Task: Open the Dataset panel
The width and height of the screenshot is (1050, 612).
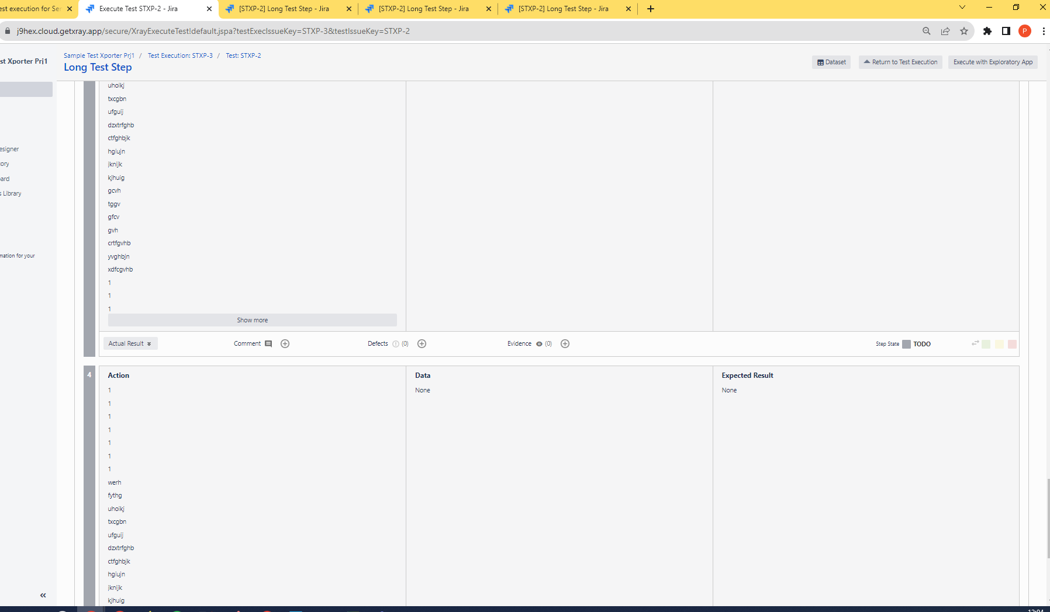Action: pos(831,62)
